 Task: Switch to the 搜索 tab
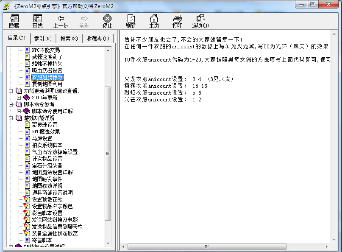(x=69, y=39)
